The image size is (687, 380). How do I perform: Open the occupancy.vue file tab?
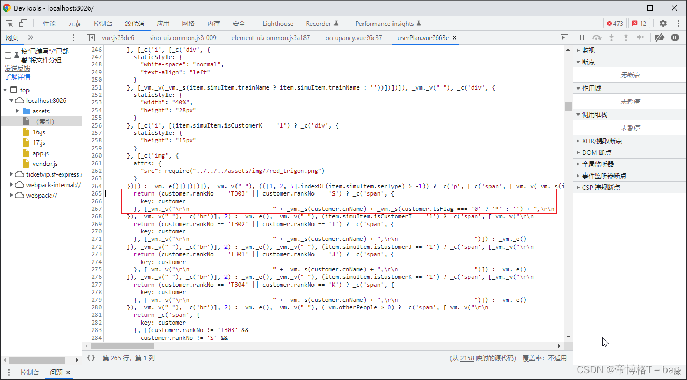[x=354, y=37]
